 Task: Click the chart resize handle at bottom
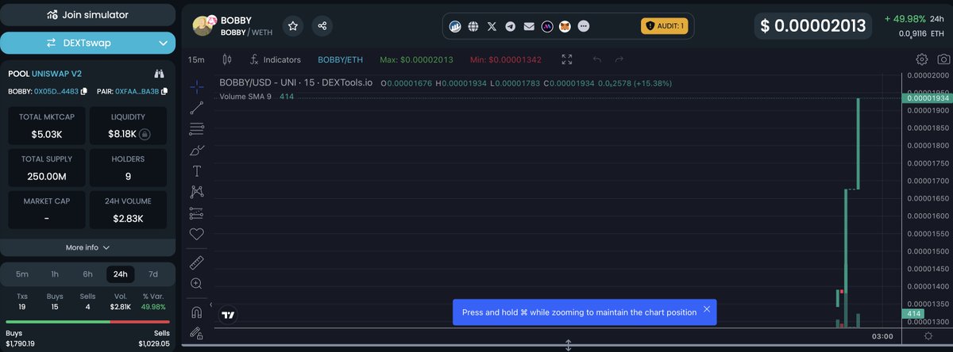pos(569,346)
